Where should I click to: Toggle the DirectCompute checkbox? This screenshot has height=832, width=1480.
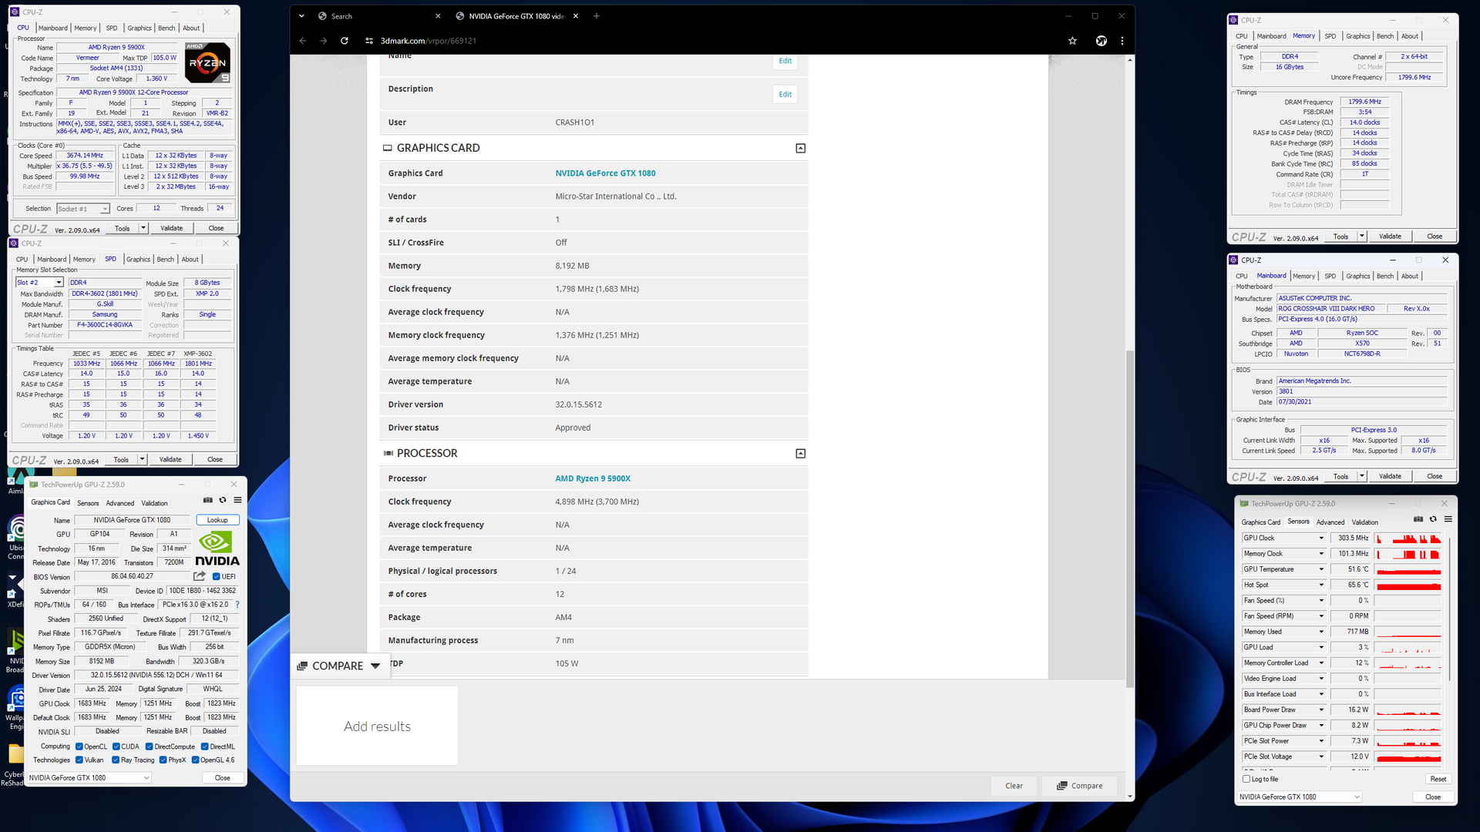pyautogui.click(x=150, y=746)
